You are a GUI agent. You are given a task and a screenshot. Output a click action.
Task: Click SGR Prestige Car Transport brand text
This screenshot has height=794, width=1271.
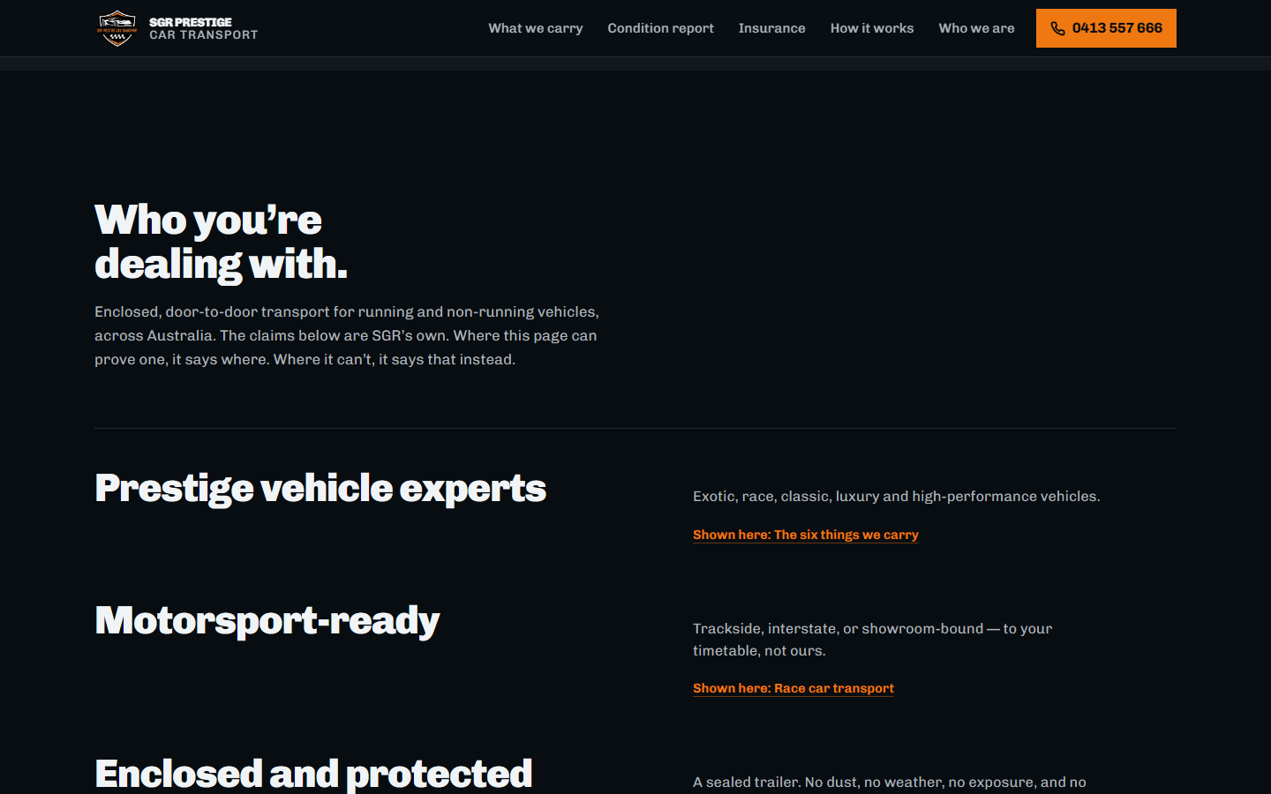[203, 28]
